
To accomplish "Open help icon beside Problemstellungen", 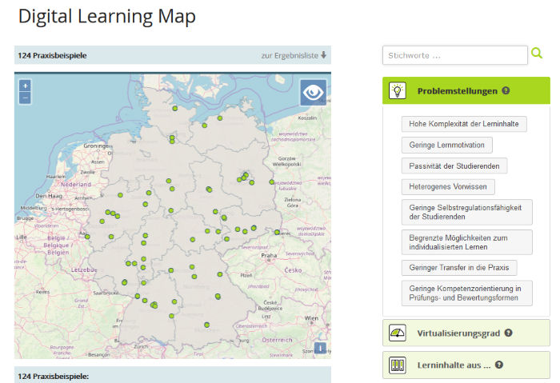I will 506,90.
